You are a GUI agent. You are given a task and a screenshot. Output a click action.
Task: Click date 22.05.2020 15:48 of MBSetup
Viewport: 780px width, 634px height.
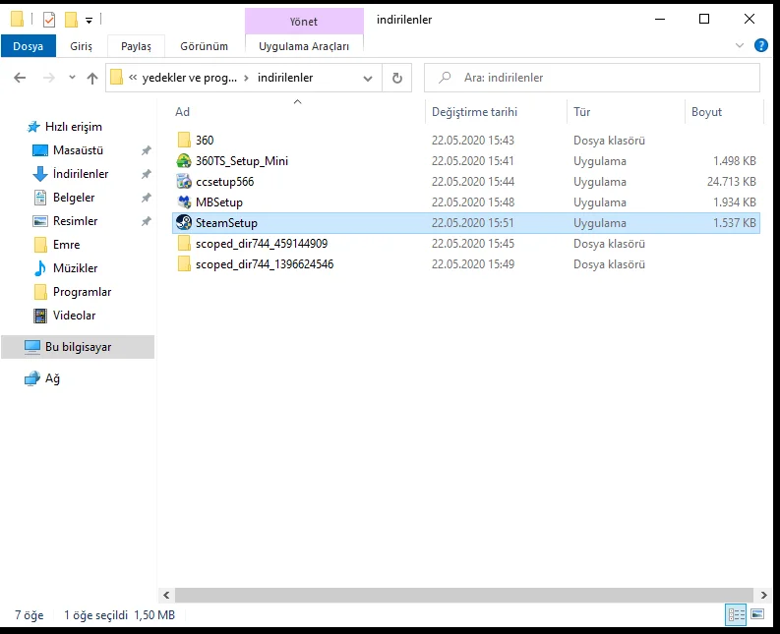(472, 202)
